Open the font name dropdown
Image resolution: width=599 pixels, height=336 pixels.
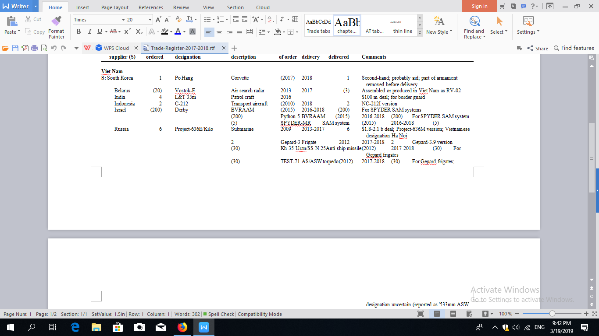(x=123, y=20)
